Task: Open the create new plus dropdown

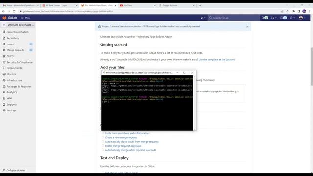Action: (x=203, y=18)
